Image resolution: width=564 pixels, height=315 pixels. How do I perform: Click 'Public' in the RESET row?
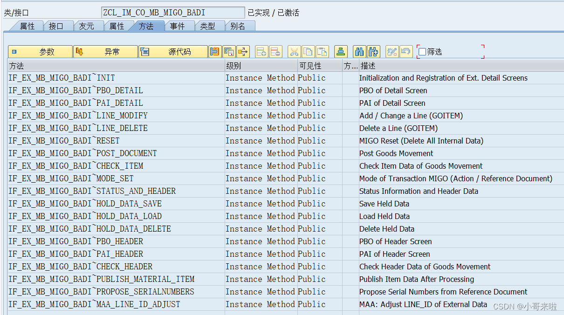click(x=312, y=141)
